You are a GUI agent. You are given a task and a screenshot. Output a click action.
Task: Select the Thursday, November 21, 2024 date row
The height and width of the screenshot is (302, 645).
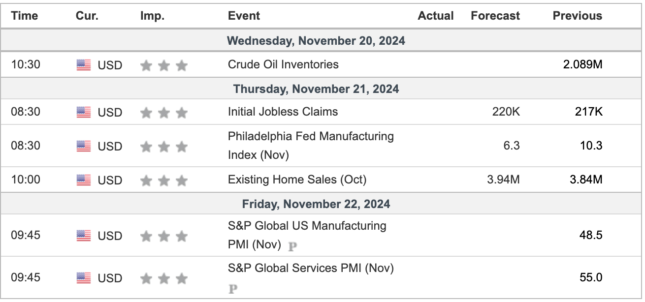[x=316, y=89]
